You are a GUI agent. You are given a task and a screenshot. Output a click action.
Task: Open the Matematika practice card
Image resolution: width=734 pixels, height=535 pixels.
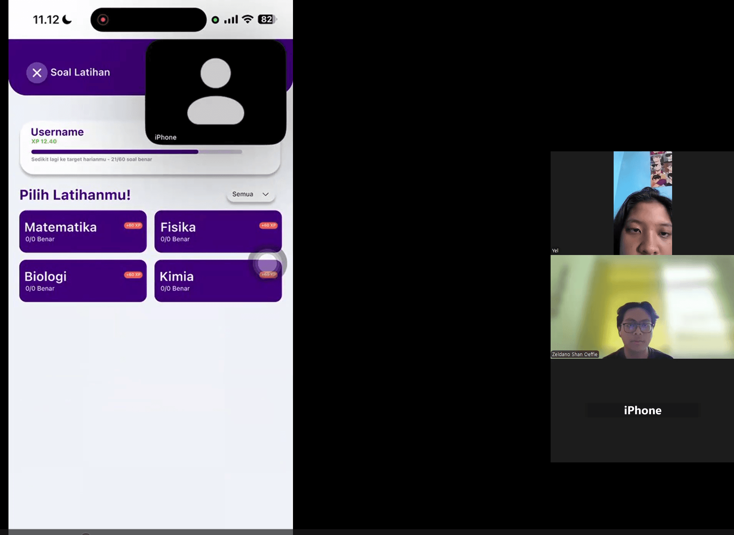(83, 231)
